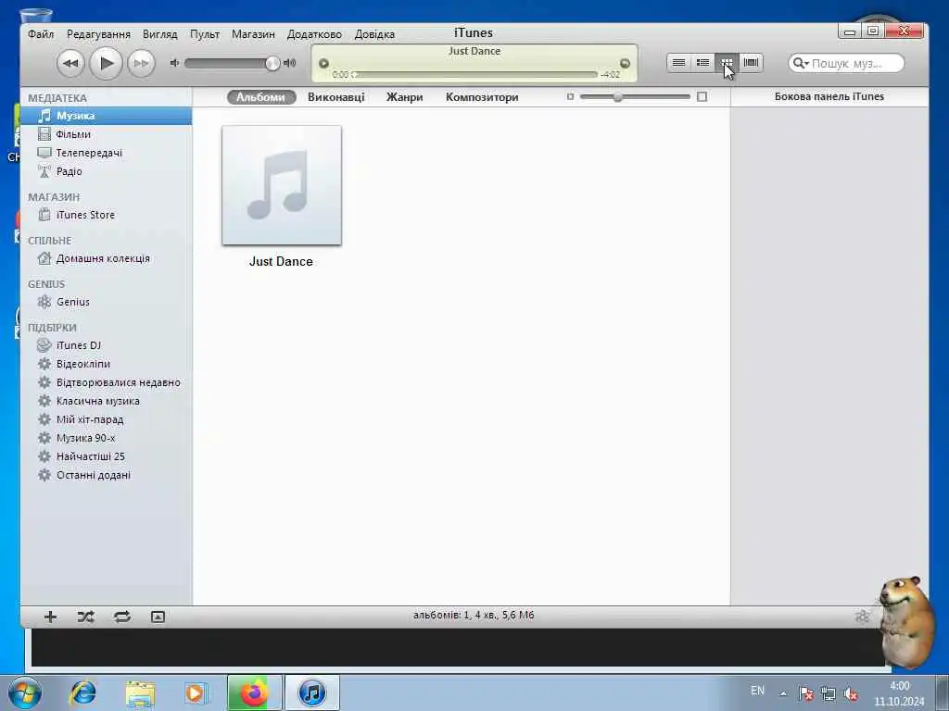Click the Genius icon in status bar
Screen dimensions: 949x711
click(x=863, y=616)
